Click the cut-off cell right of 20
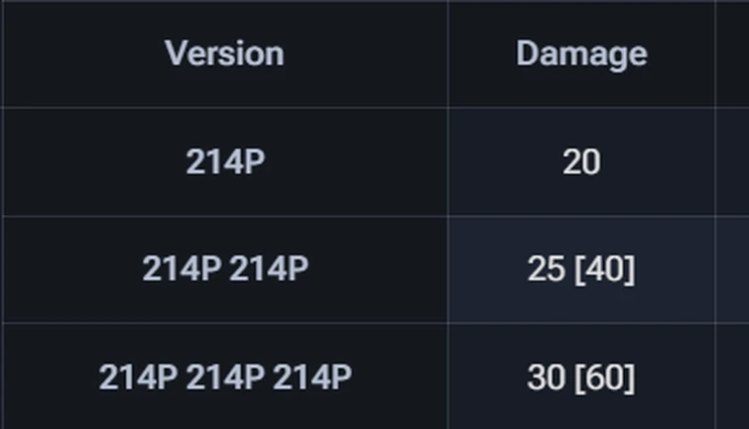The width and height of the screenshot is (749, 429). click(x=732, y=161)
